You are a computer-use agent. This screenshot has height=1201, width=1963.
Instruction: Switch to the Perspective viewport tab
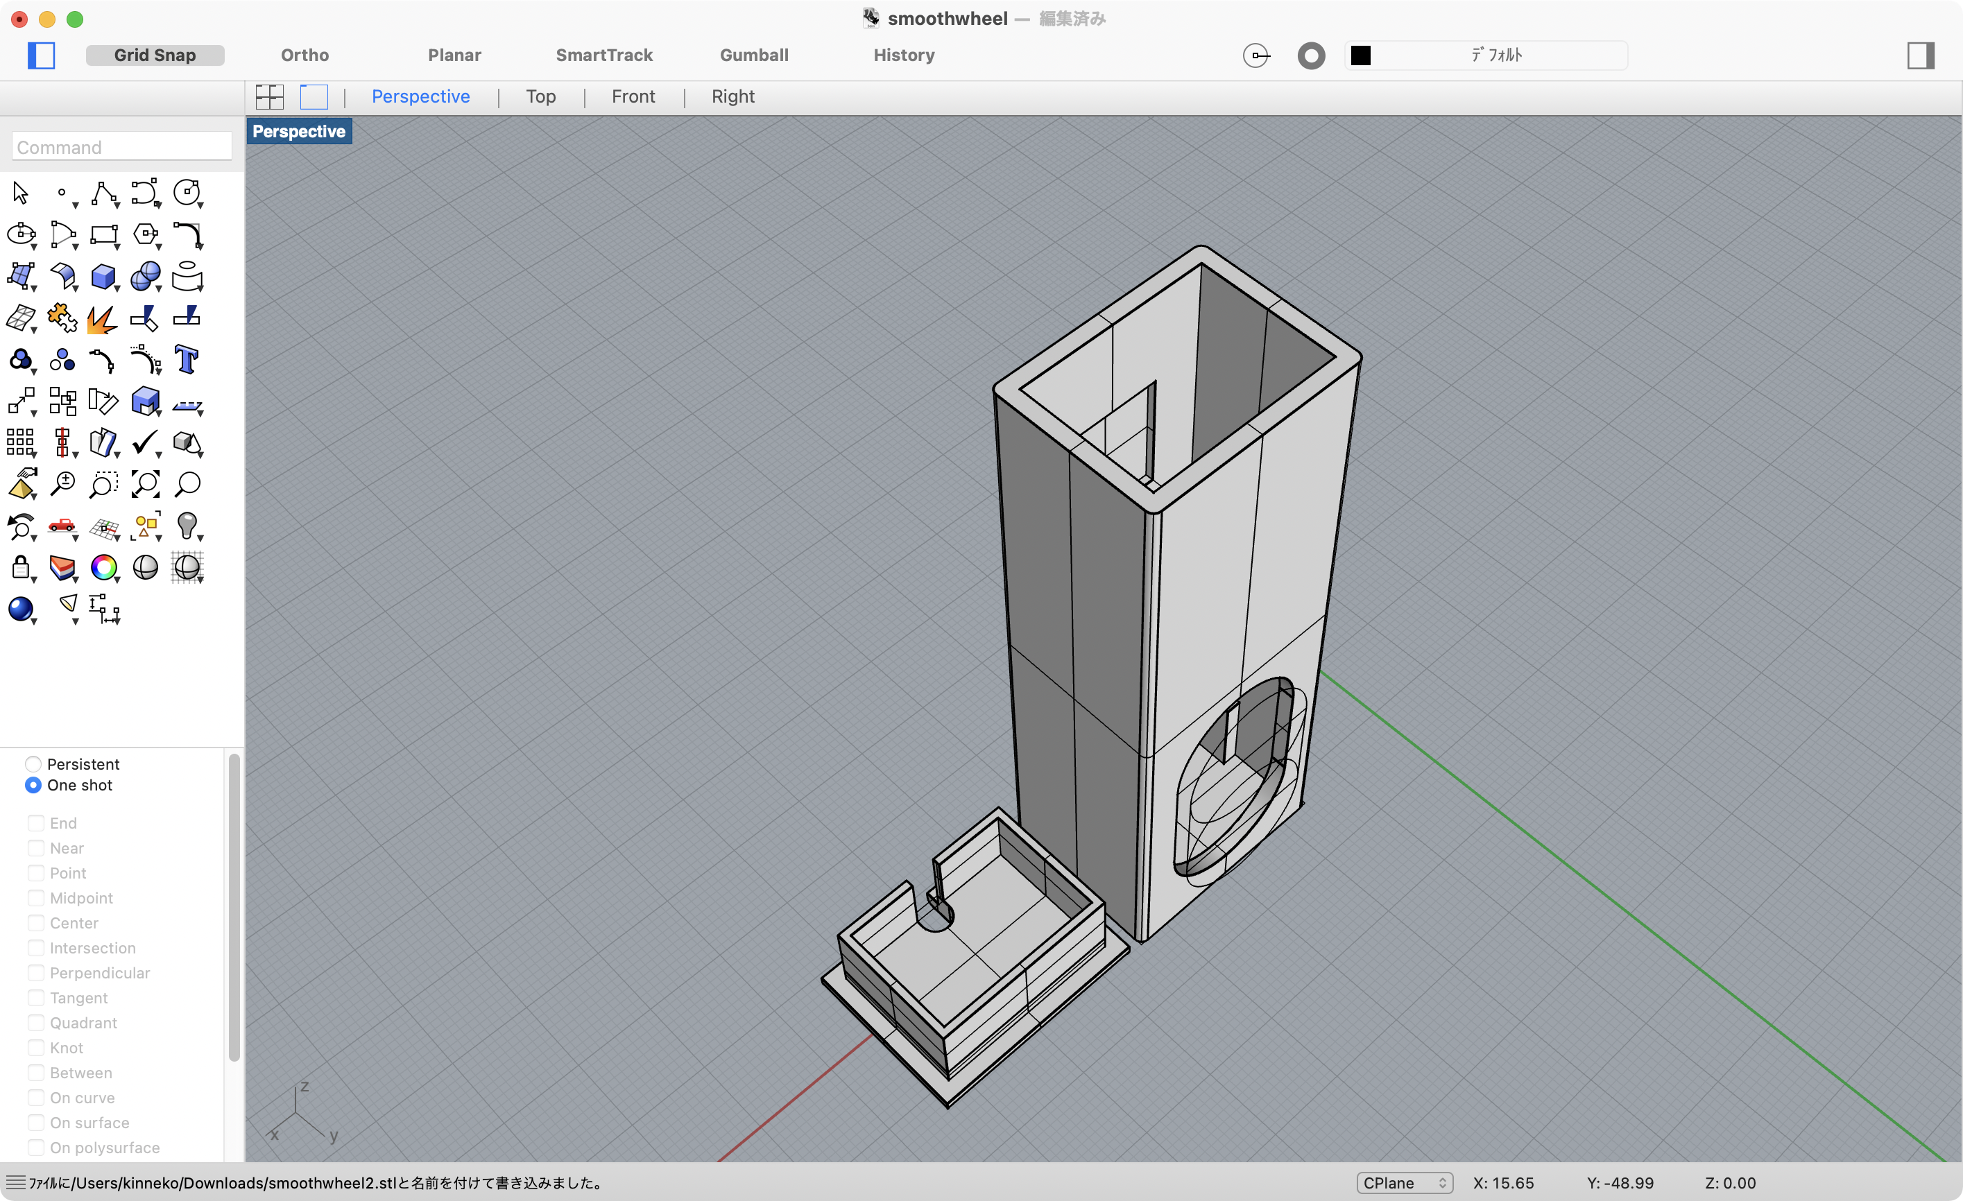[x=420, y=96]
